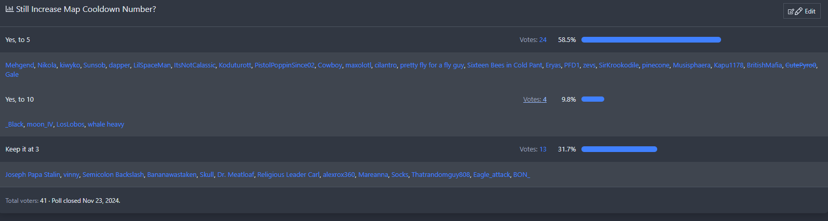Screen dimensions: 828x221
Task: Select the 'Yes, to 5' option row
Action: coord(18,40)
